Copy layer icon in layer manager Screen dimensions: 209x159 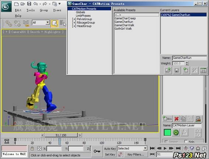[183, 118]
